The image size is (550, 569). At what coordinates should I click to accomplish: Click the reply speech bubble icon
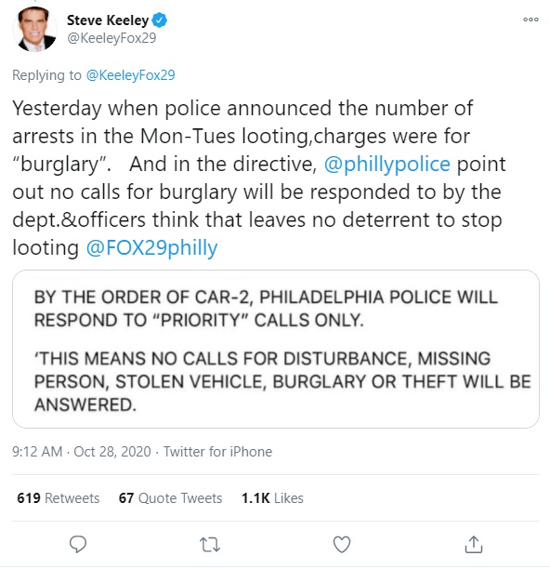pyautogui.click(x=78, y=544)
